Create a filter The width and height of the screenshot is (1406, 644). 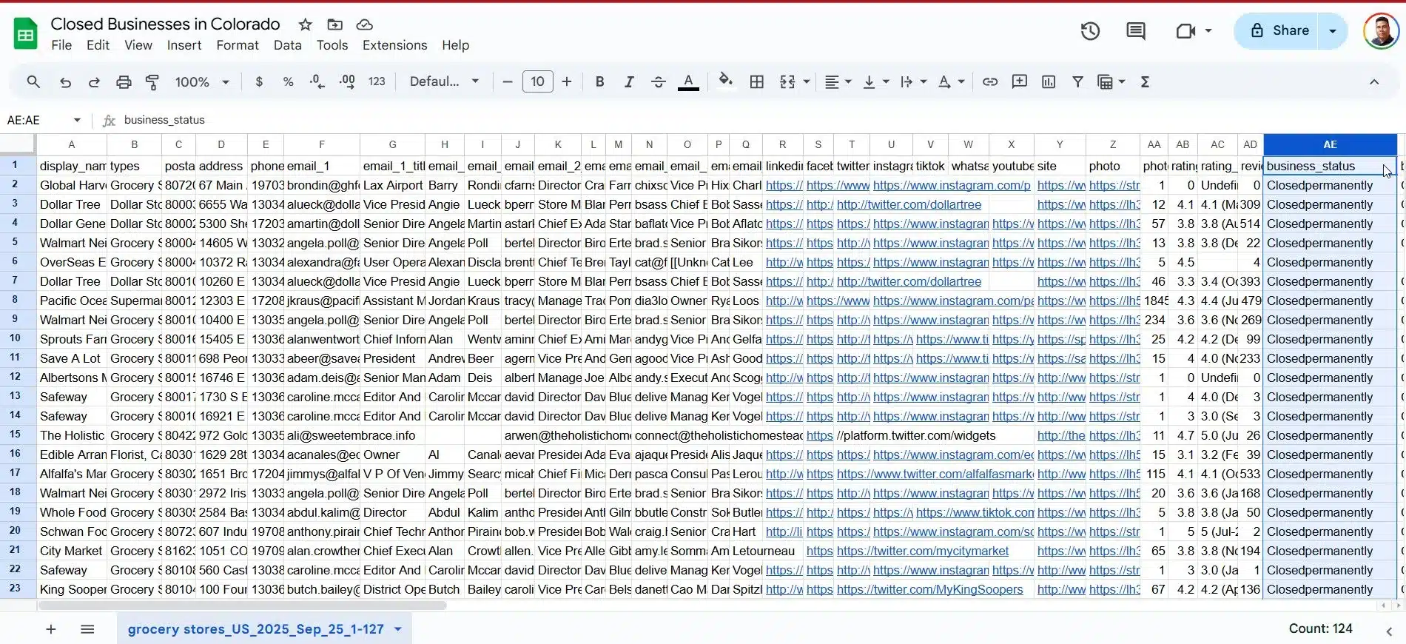tap(1077, 81)
